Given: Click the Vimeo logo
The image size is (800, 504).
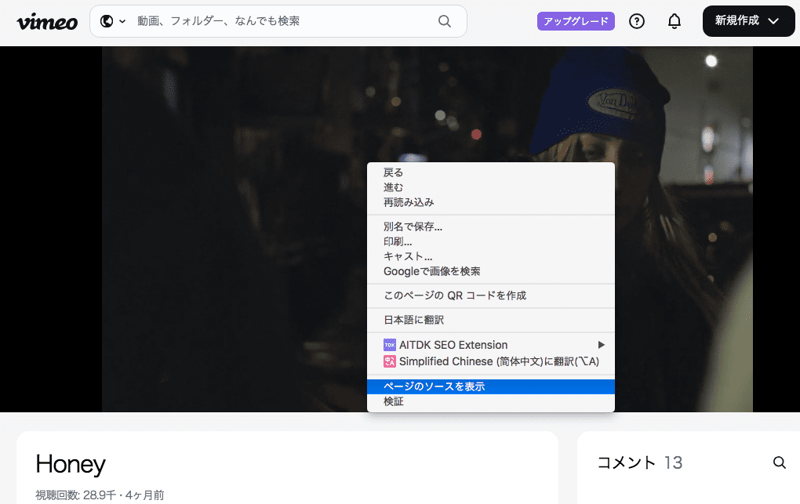Looking at the screenshot, I should 47,21.
